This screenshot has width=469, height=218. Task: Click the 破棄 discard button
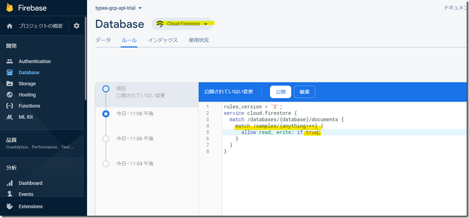(x=305, y=92)
